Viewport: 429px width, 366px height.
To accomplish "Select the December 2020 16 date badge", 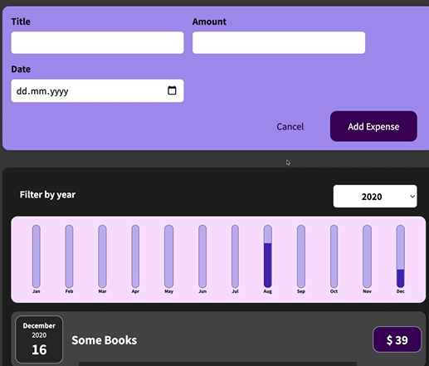I will pos(39,339).
